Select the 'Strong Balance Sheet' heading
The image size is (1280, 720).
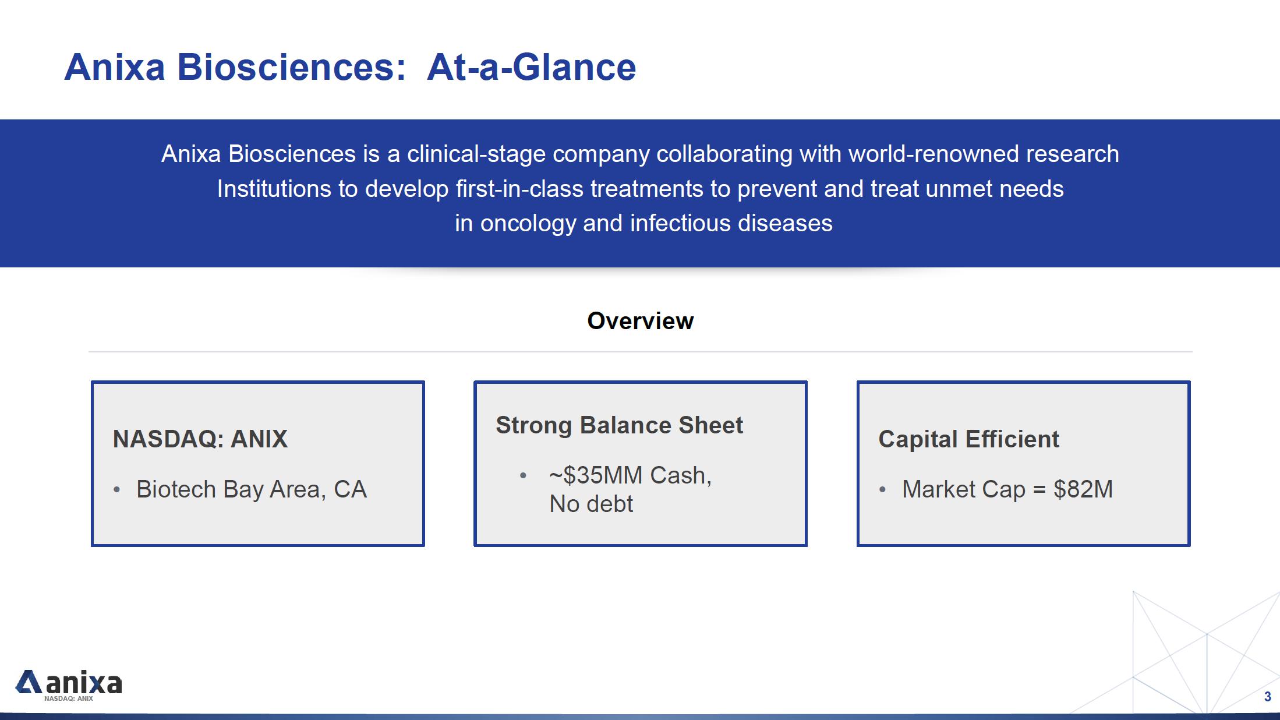coord(619,425)
